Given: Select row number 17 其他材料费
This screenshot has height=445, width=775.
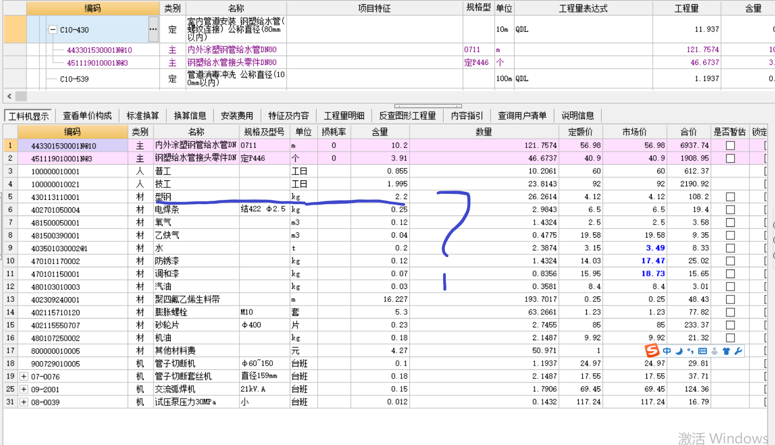Looking at the screenshot, I should [10, 351].
